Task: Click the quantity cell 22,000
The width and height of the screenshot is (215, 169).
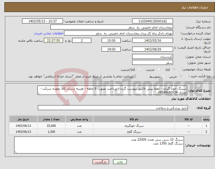Action: click(51, 126)
